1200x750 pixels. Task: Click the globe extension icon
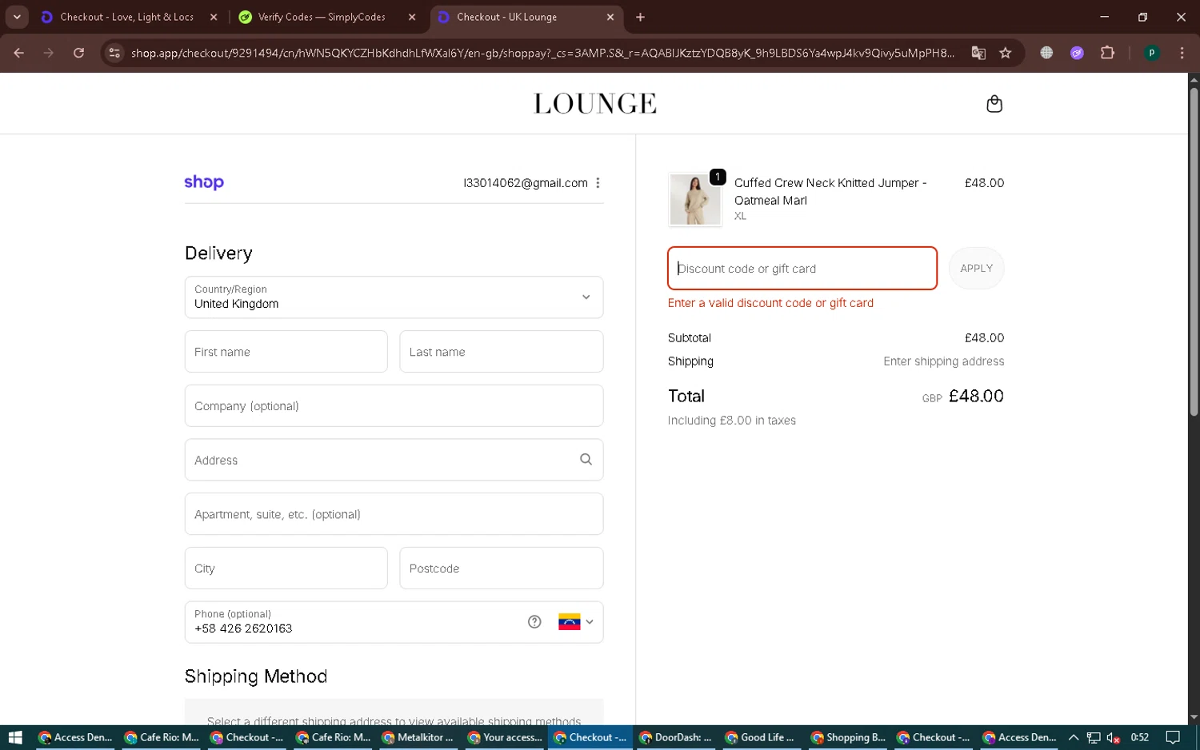1046,53
